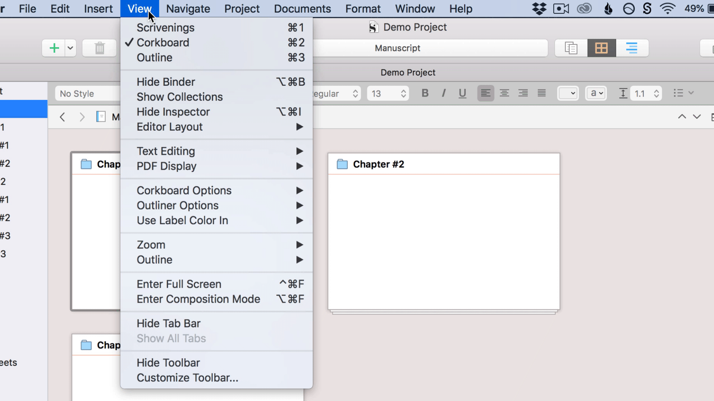Open the No Style paragraph style dropdown

point(88,94)
